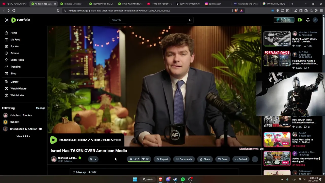This screenshot has width=325, height=183.
Task: Switch to IRAN WAR IMMINENT tab
Action: (130, 4)
